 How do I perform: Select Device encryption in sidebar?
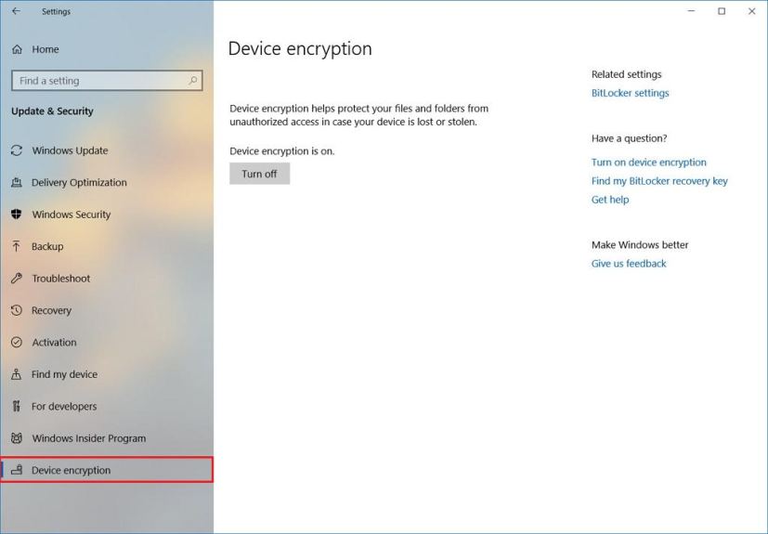(107, 470)
